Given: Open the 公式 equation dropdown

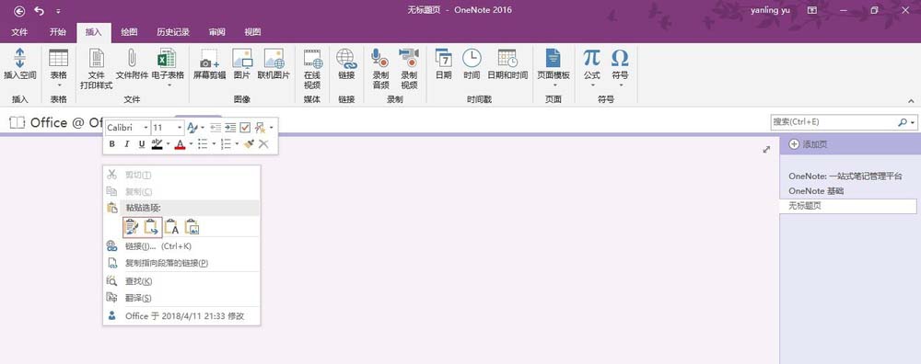Looking at the screenshot, I should [591, 85].
